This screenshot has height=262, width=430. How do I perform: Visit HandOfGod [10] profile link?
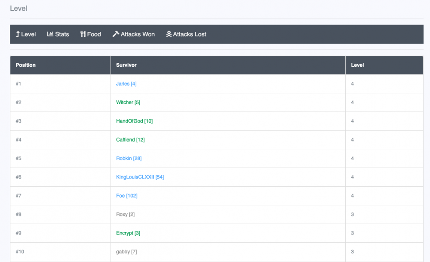(134, 121)
